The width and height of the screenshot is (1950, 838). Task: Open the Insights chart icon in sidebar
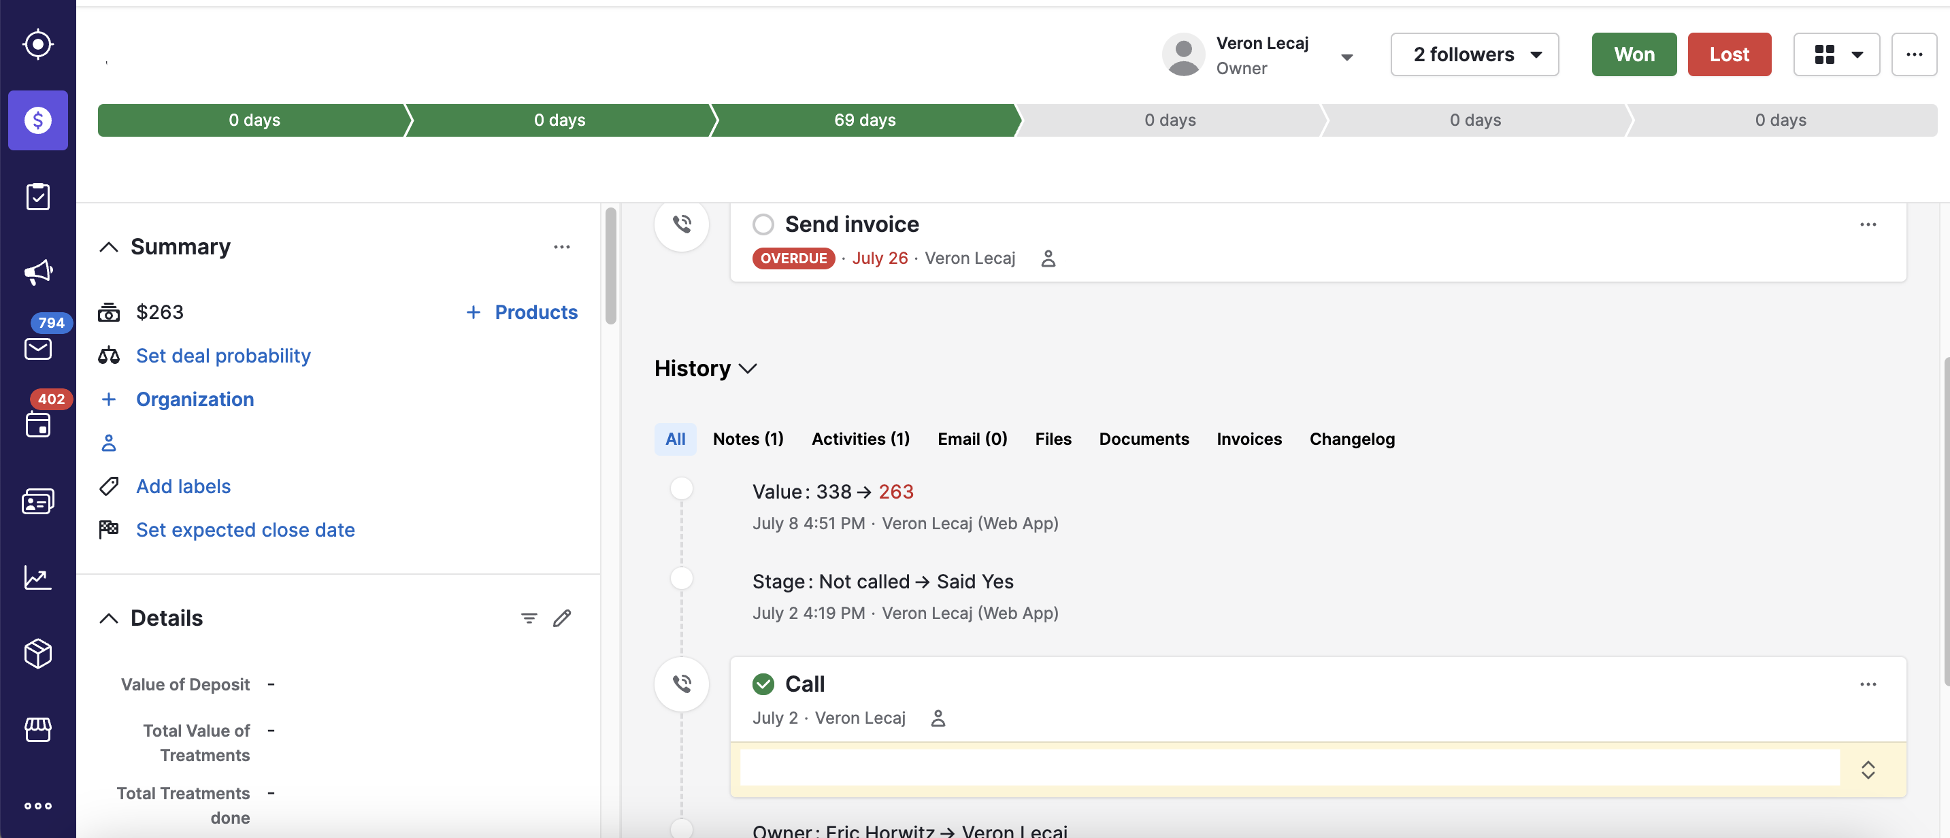pyautogui.click(x=38, y=577)
